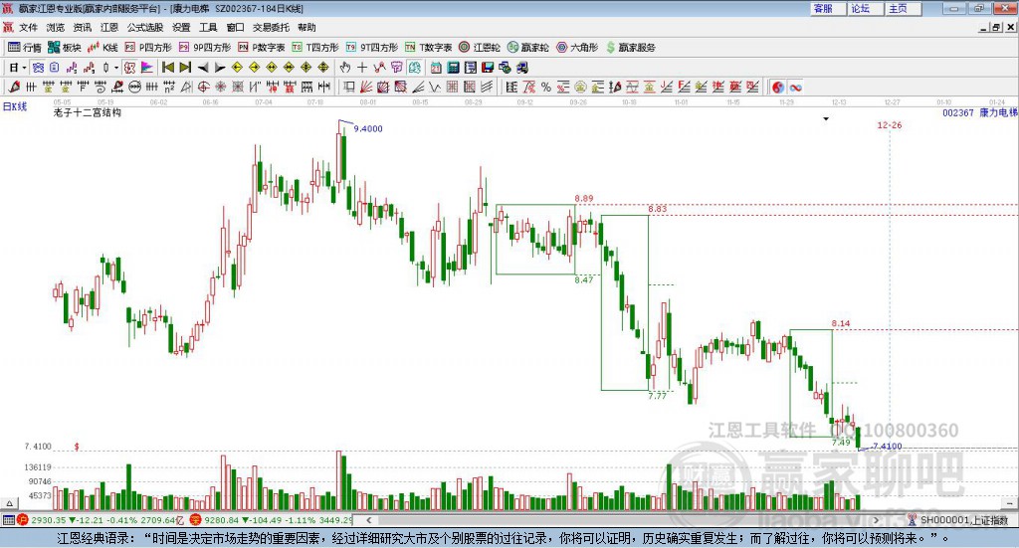Click the jump-to-last-bar icon
Screen dimensions: 1019x548
[x=185, y=68]
